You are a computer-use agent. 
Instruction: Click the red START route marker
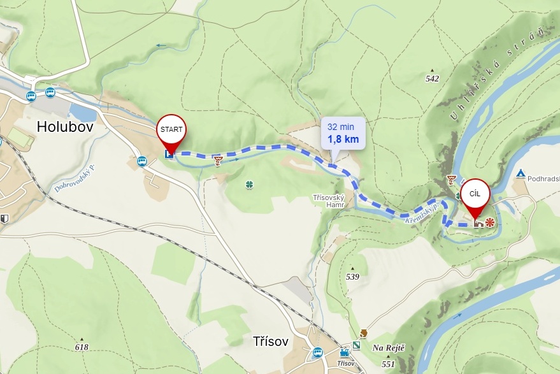point(171,133)
